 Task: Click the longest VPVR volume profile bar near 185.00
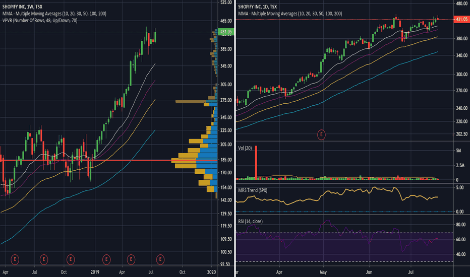click(x=194, y=161)
